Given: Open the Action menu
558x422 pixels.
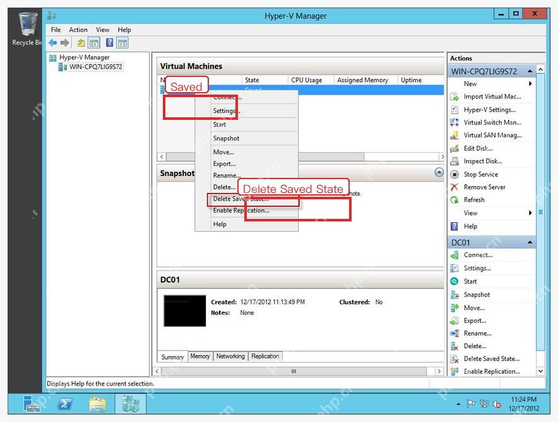Looking at the screenshot, I should (x=78, y=30).
